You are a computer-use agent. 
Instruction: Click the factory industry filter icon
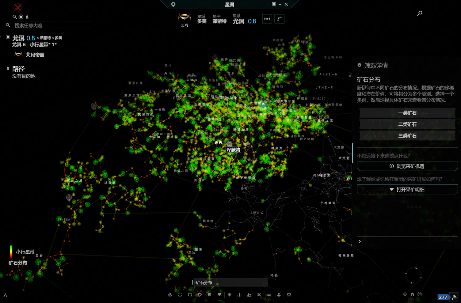coord(249,295)
